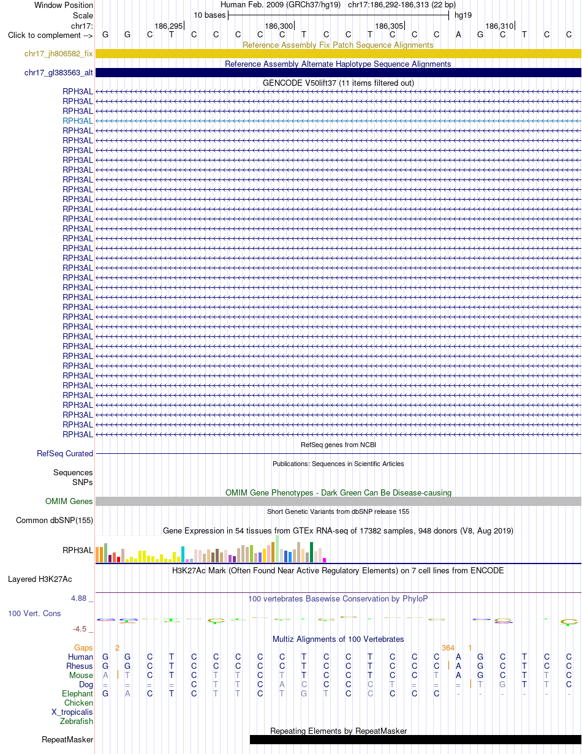Open the OMIM Genes track label
The image size is (582, 754).
click(69, 502)
